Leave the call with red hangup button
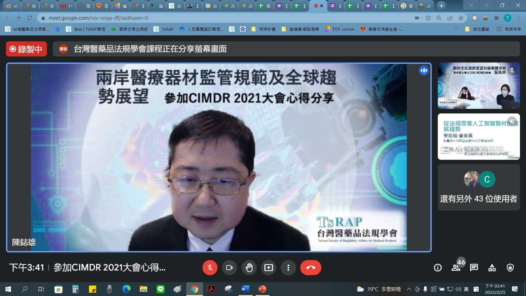 pos(311,267)
